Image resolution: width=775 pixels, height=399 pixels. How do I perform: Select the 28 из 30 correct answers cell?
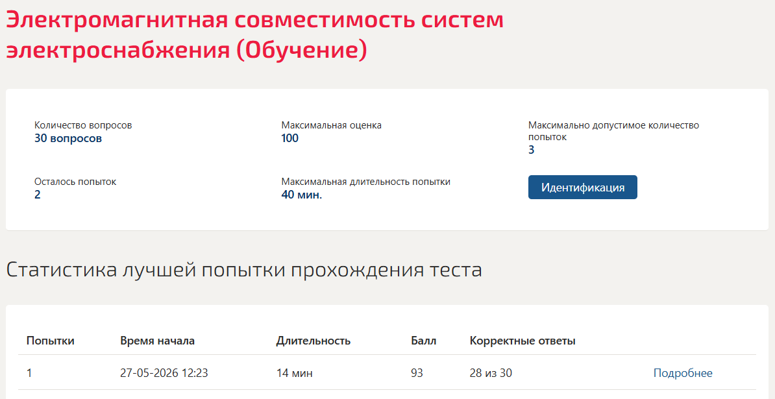491,373
